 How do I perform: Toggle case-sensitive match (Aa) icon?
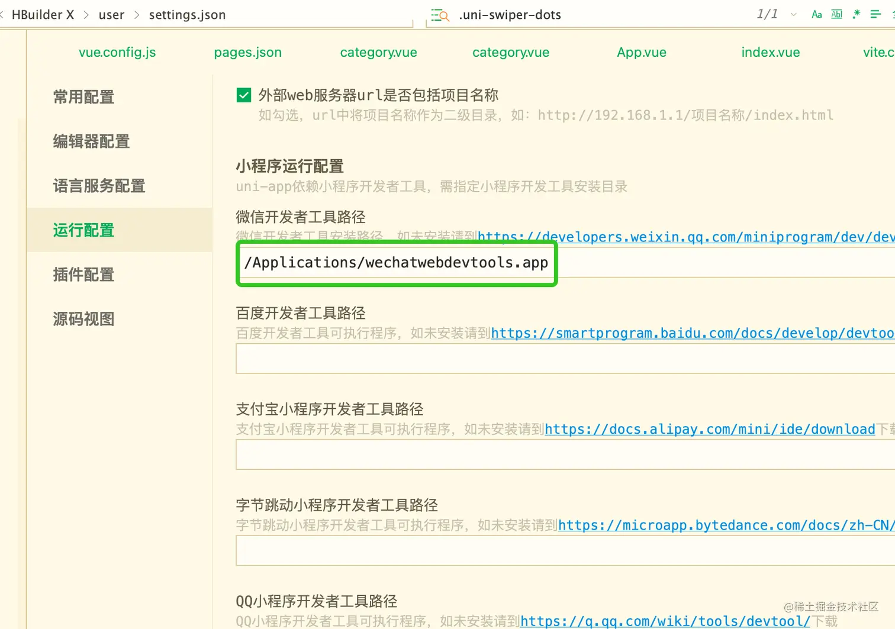click(x=817, y=14)
